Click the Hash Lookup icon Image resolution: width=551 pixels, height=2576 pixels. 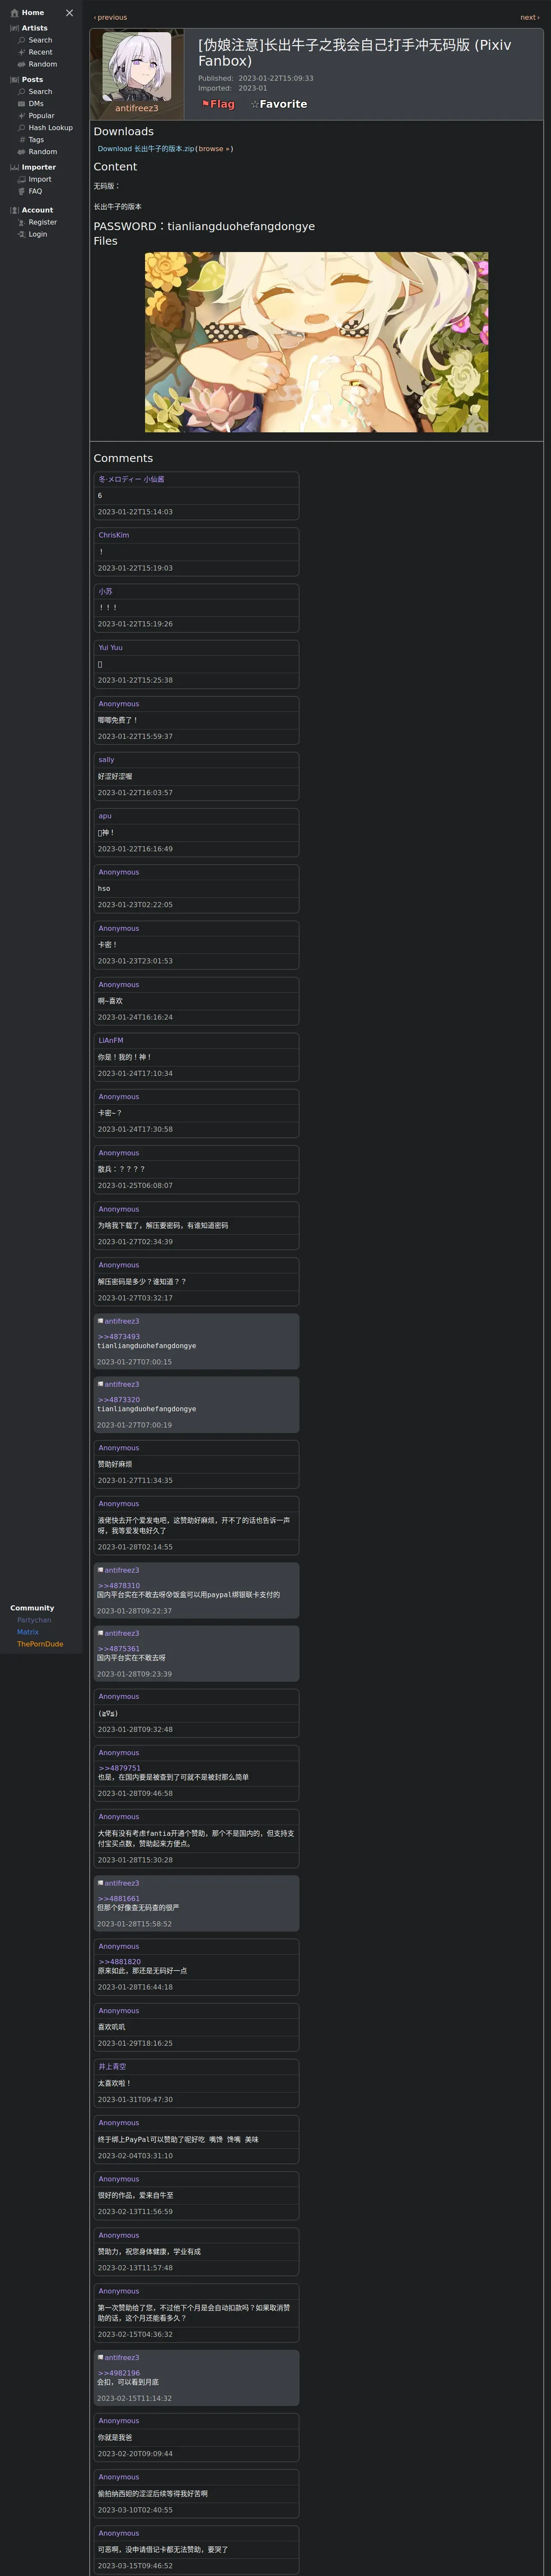click(22, 127)
